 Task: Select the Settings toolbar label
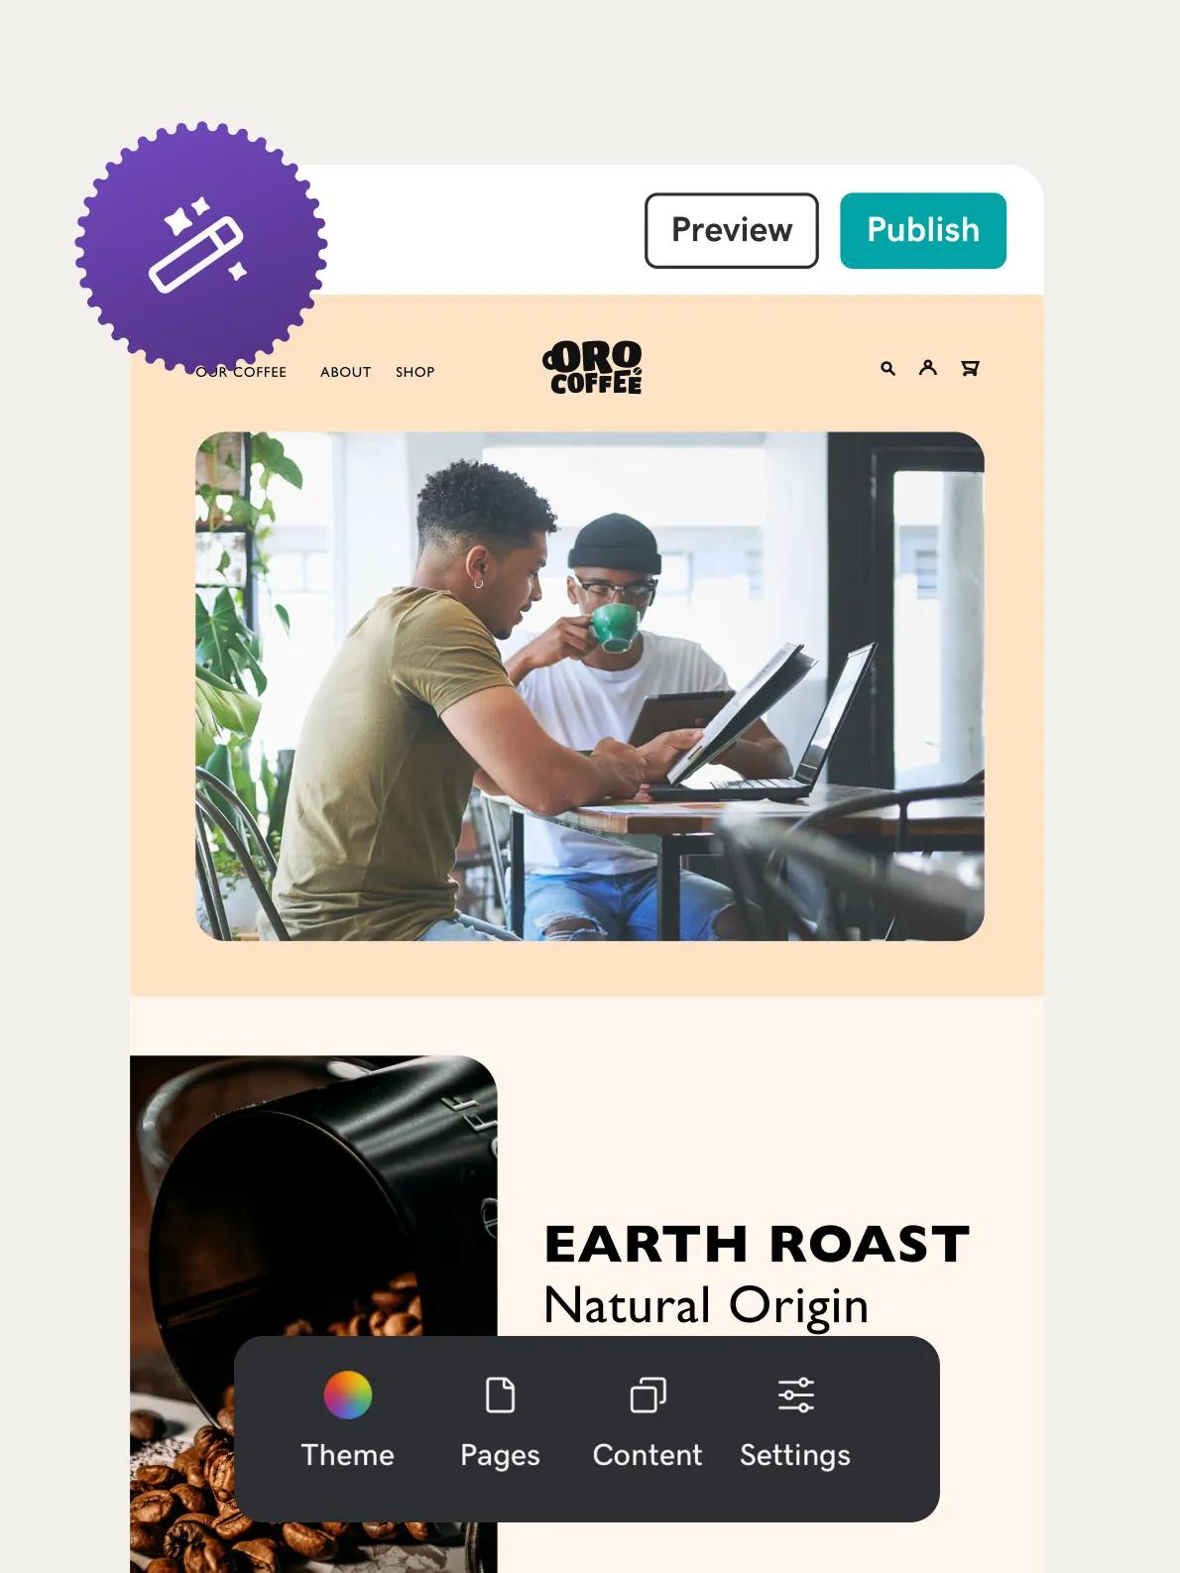coord(795,1456)
